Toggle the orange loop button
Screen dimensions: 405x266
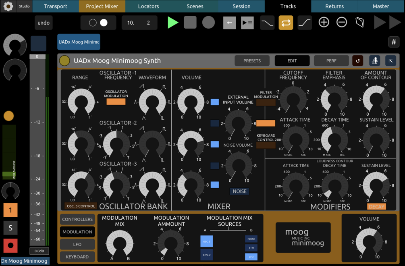click(x=286, y=23)
